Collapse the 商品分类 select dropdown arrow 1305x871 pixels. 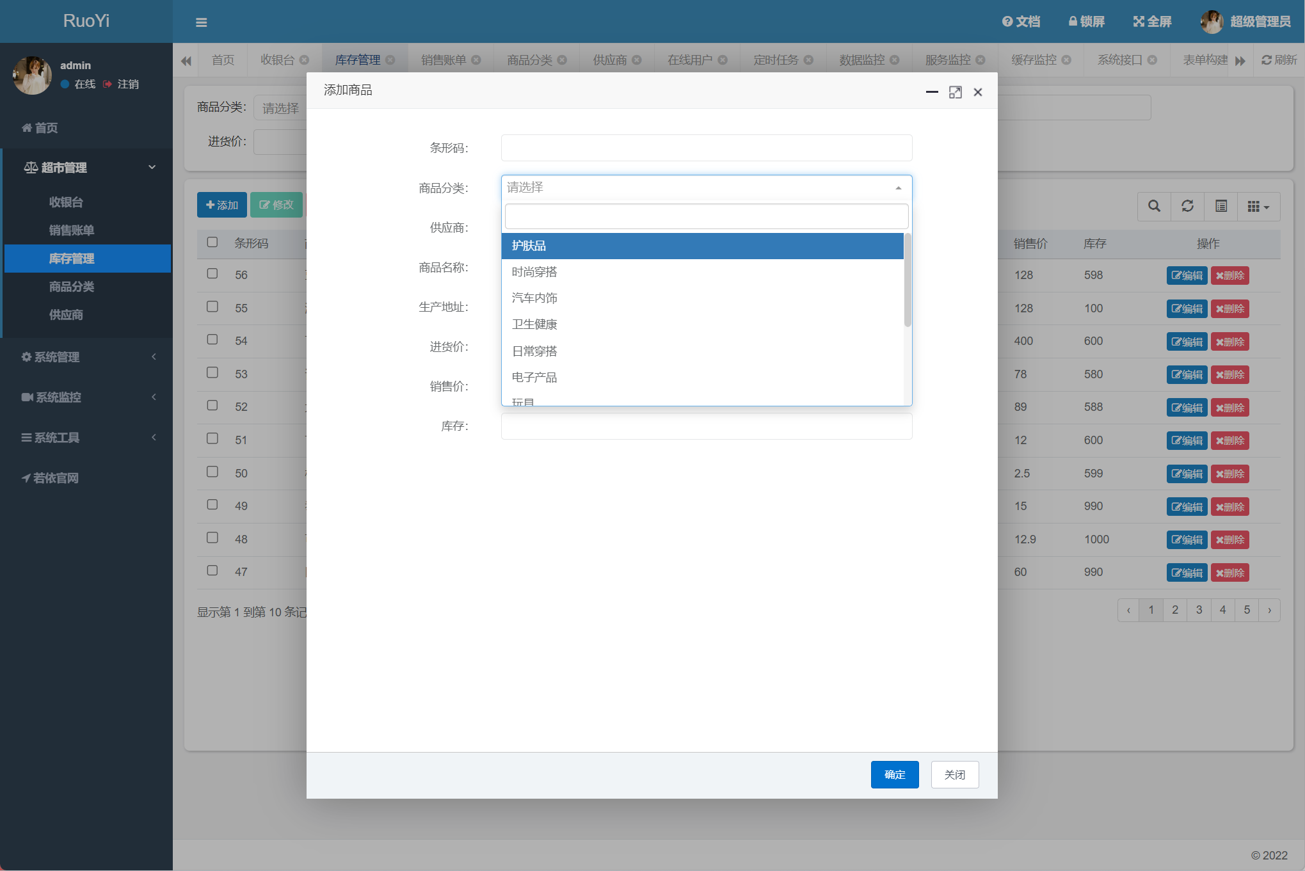(898, 188)
